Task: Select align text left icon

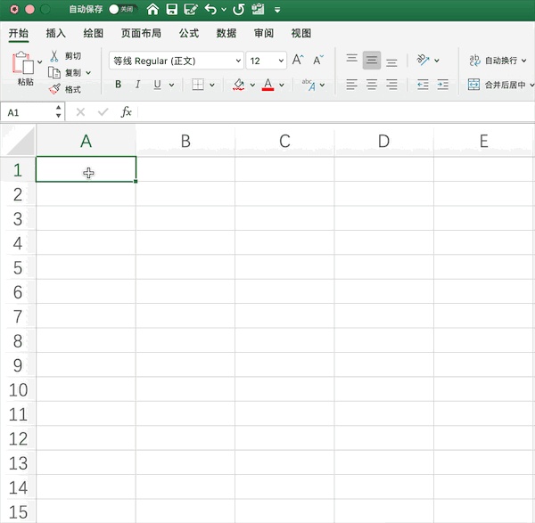Action: pos(352,85)
